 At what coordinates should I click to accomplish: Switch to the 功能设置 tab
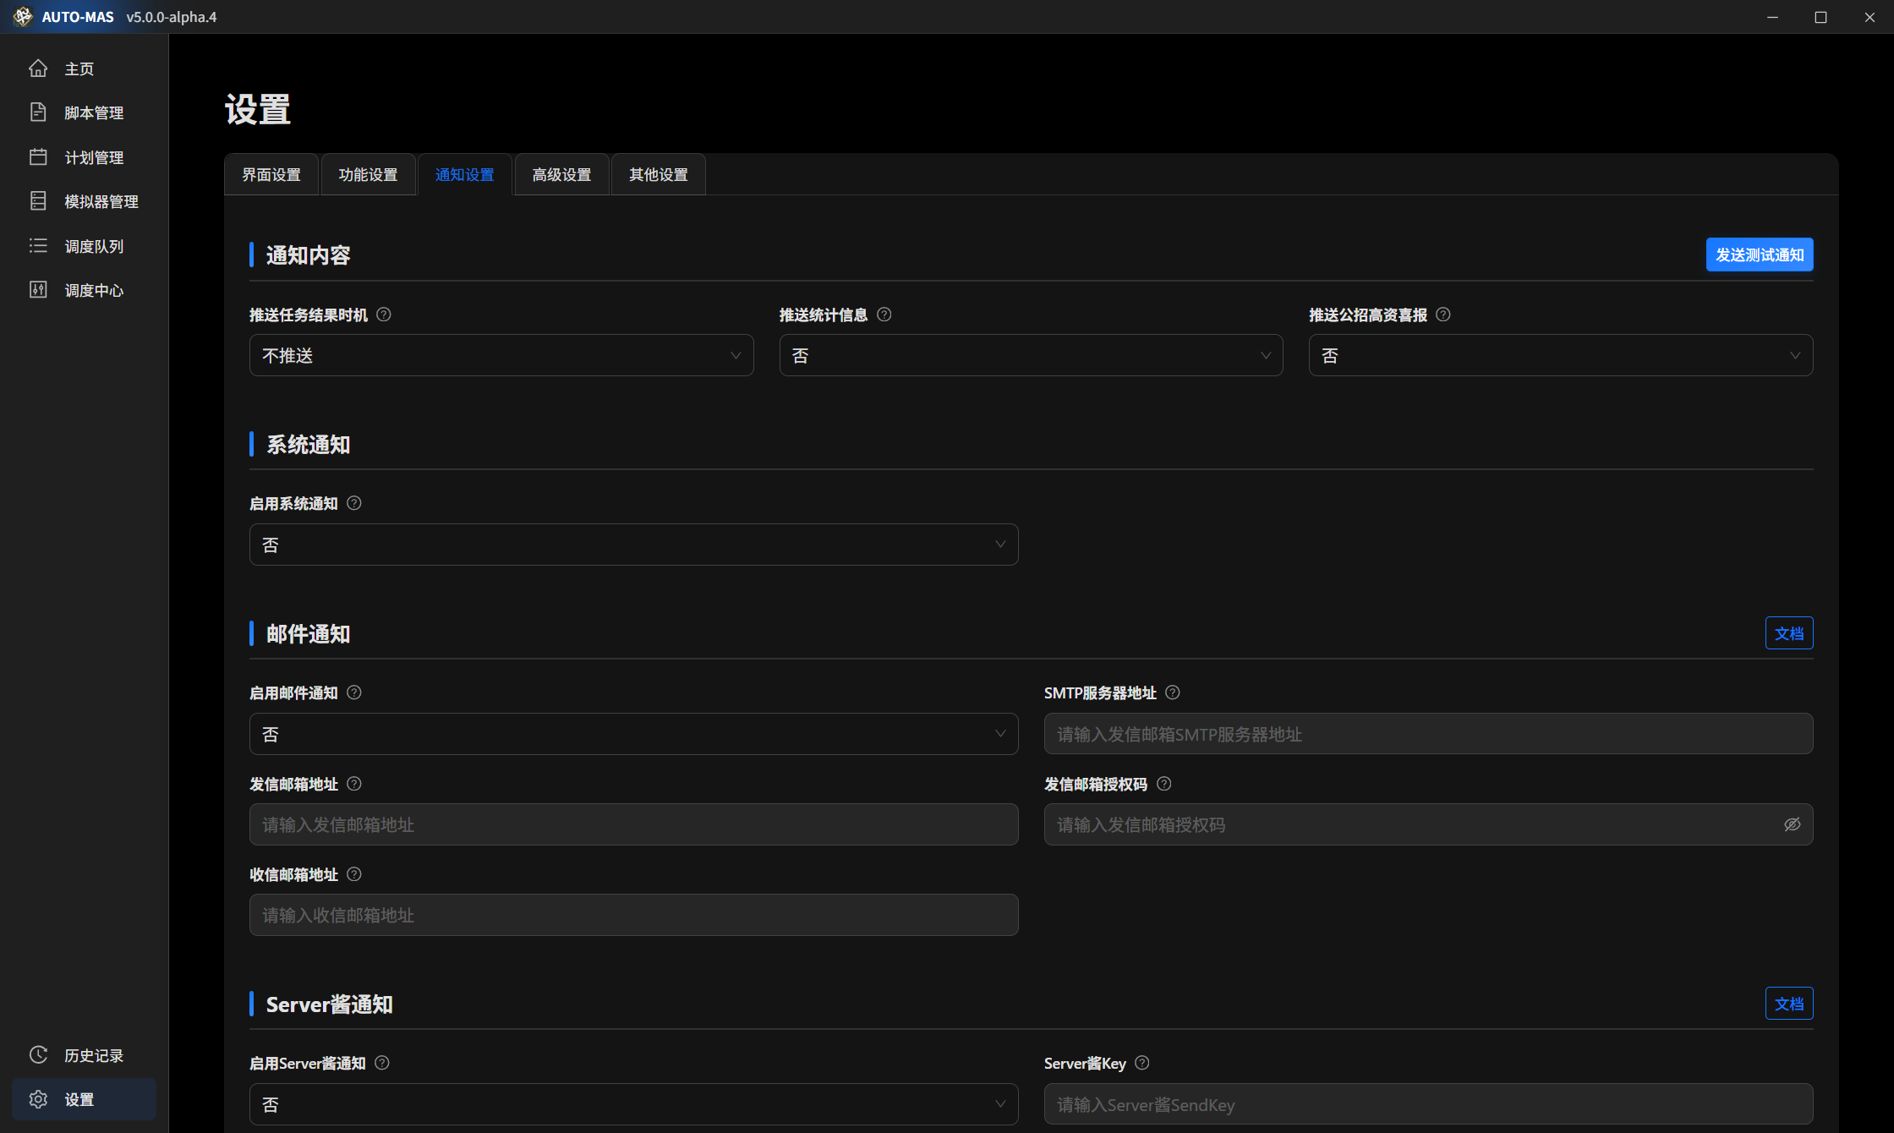368,175
